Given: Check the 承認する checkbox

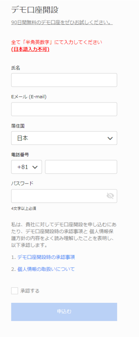Looking at the screenshot, I should tap(14, 291).
